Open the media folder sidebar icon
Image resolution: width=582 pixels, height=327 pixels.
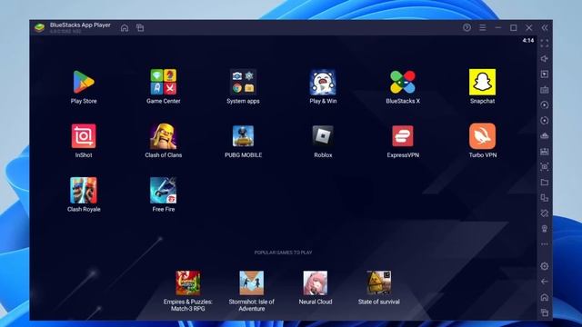tap(545, 182)
